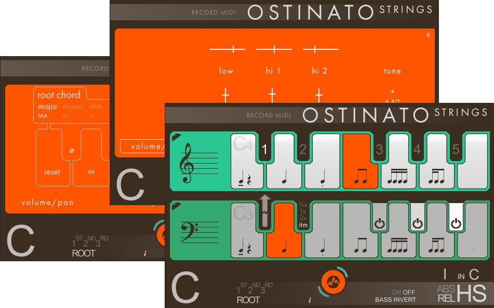Select major in root chord panel
This screenshot has width=494, height=308.
48,107
